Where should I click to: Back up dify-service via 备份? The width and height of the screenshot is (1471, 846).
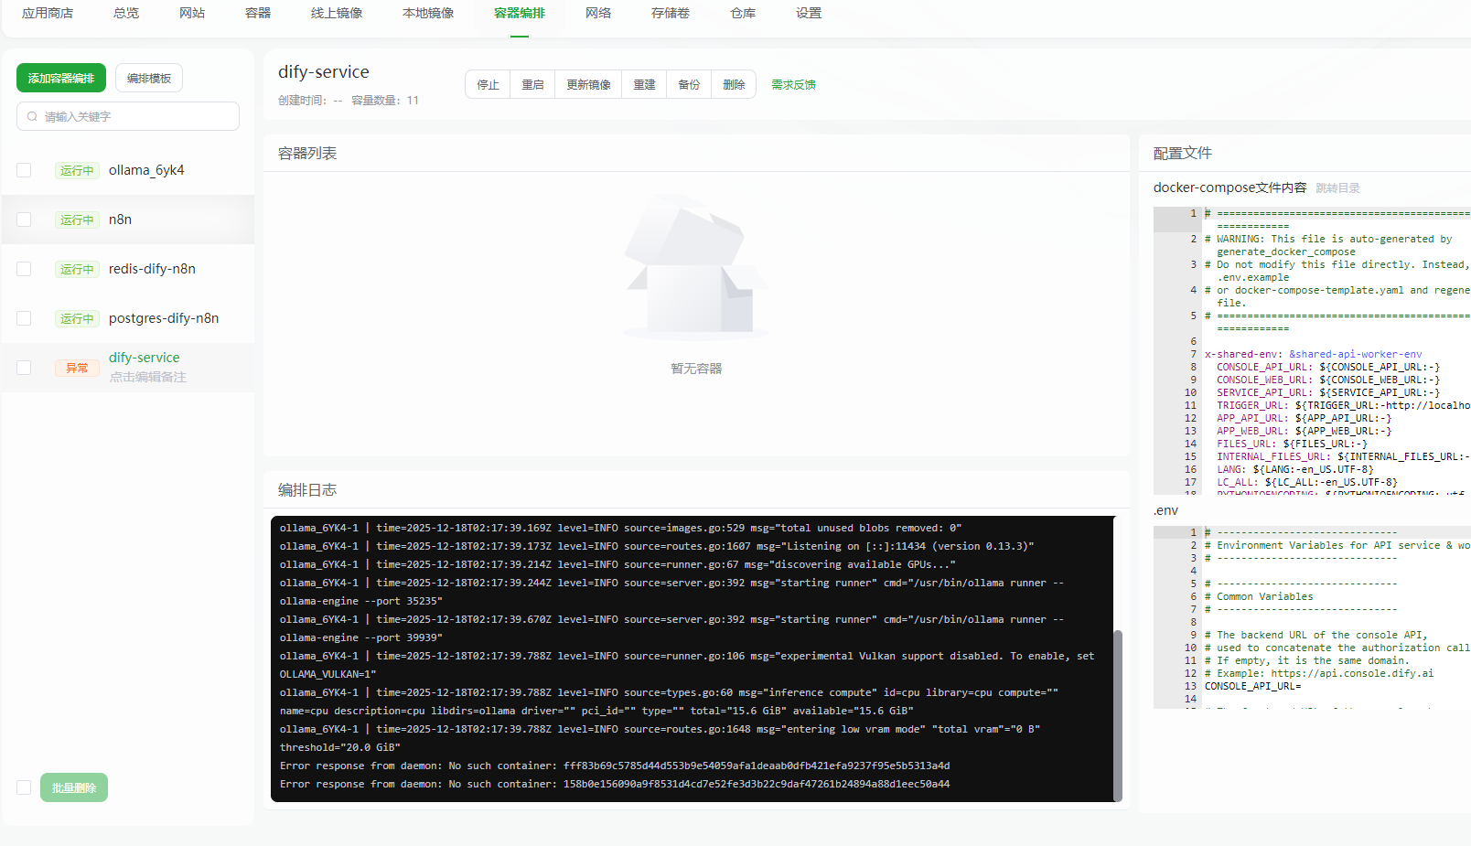[x=688, y=83]
